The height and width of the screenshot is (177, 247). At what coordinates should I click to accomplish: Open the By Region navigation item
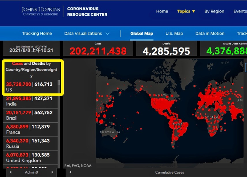(214, 11)
